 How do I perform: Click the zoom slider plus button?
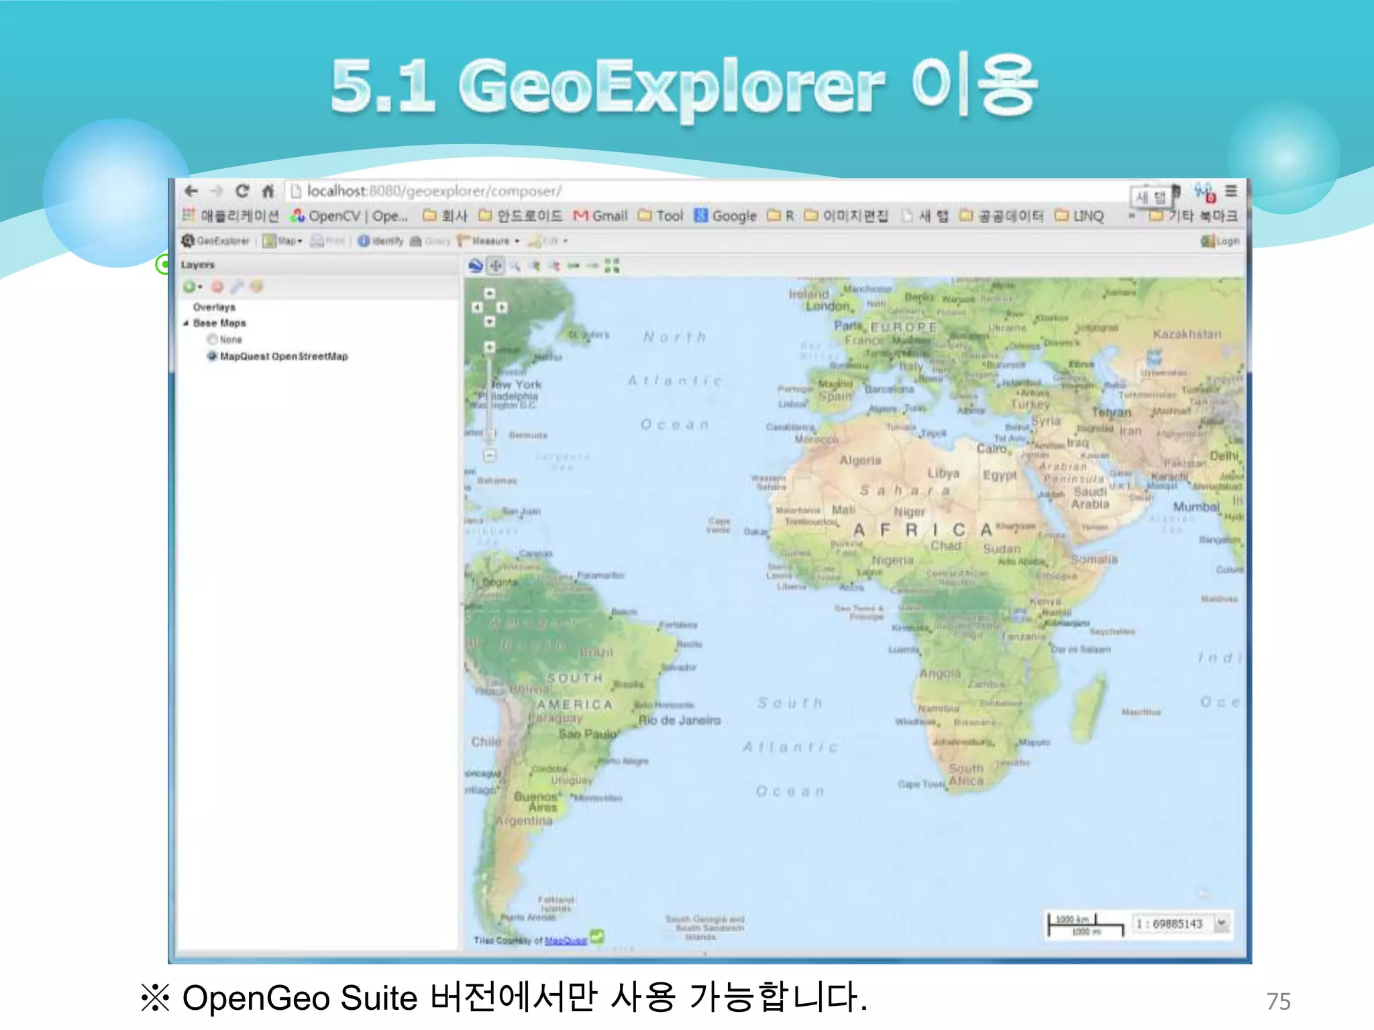[x=490, y=347]
